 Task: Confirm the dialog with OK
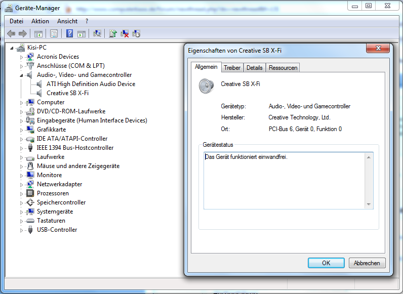(x=326, y=263)
